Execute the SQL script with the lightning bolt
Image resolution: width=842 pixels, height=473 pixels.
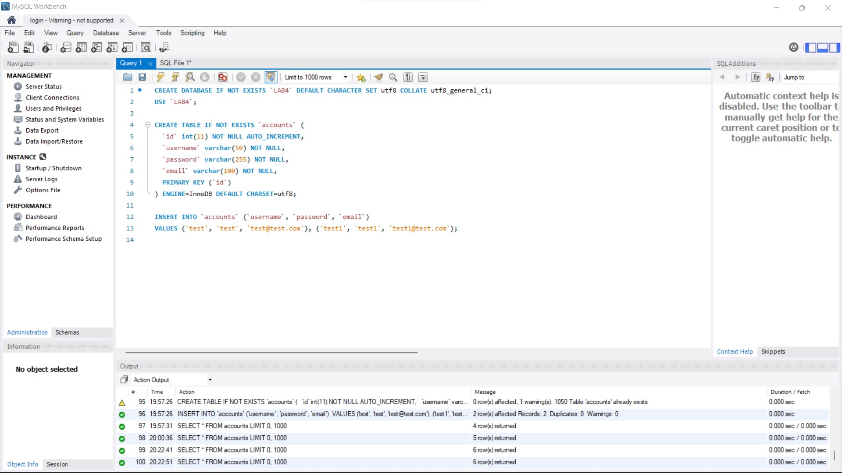[x=160, y=77]
